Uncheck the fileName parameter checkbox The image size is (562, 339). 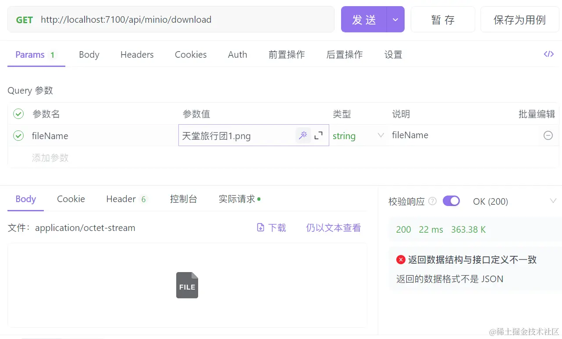tap(18, 136)
